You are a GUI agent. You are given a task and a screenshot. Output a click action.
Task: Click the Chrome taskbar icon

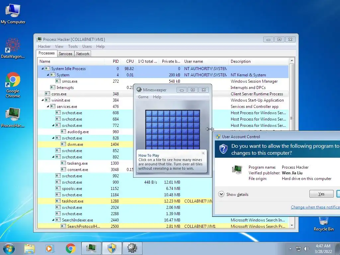click(70, 248)
